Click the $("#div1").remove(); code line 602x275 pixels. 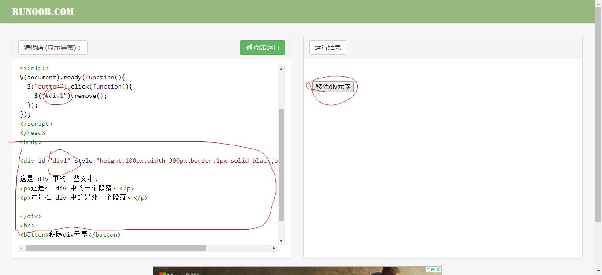[71, 96]
